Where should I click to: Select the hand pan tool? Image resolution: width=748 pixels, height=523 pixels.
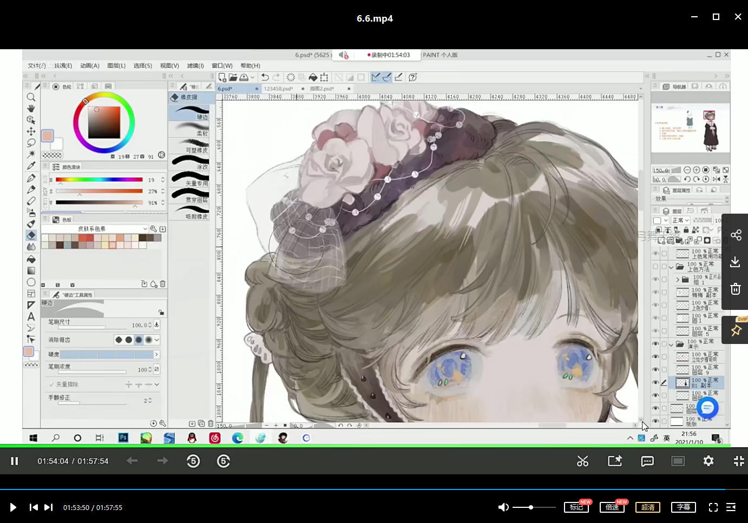pyautogui.click(x=31, y=109)
